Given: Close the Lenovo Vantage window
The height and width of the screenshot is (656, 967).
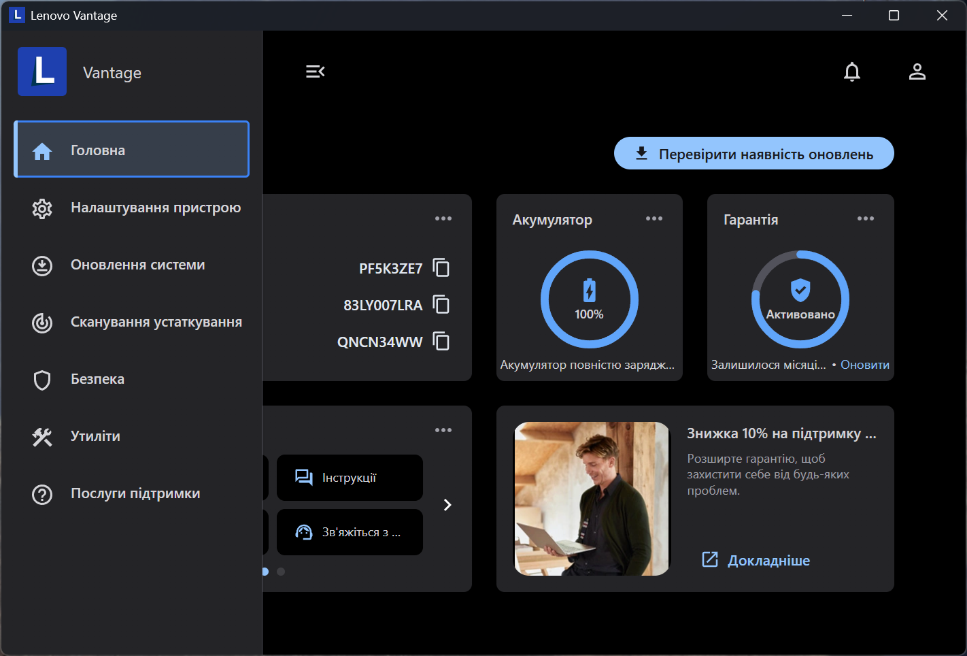Looking at the screenshot, I should click(x=942, y=15).
